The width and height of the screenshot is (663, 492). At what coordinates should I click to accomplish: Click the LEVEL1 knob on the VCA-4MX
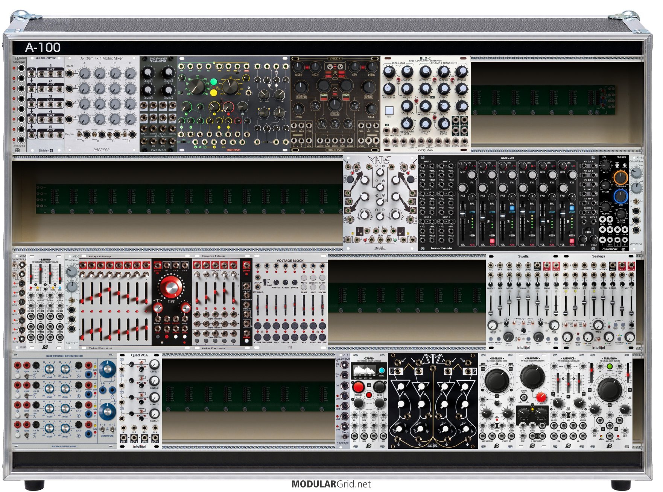[x=148, y=73]
